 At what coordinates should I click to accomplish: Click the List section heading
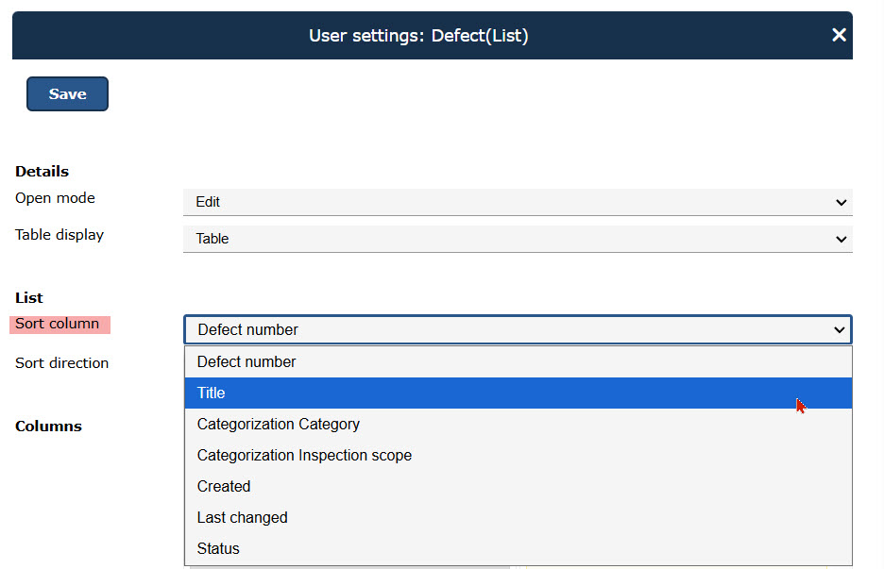(29, 297)
